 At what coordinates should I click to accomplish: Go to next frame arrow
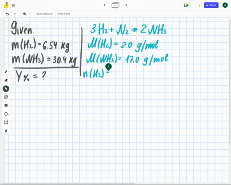click(x=126, y=5)
